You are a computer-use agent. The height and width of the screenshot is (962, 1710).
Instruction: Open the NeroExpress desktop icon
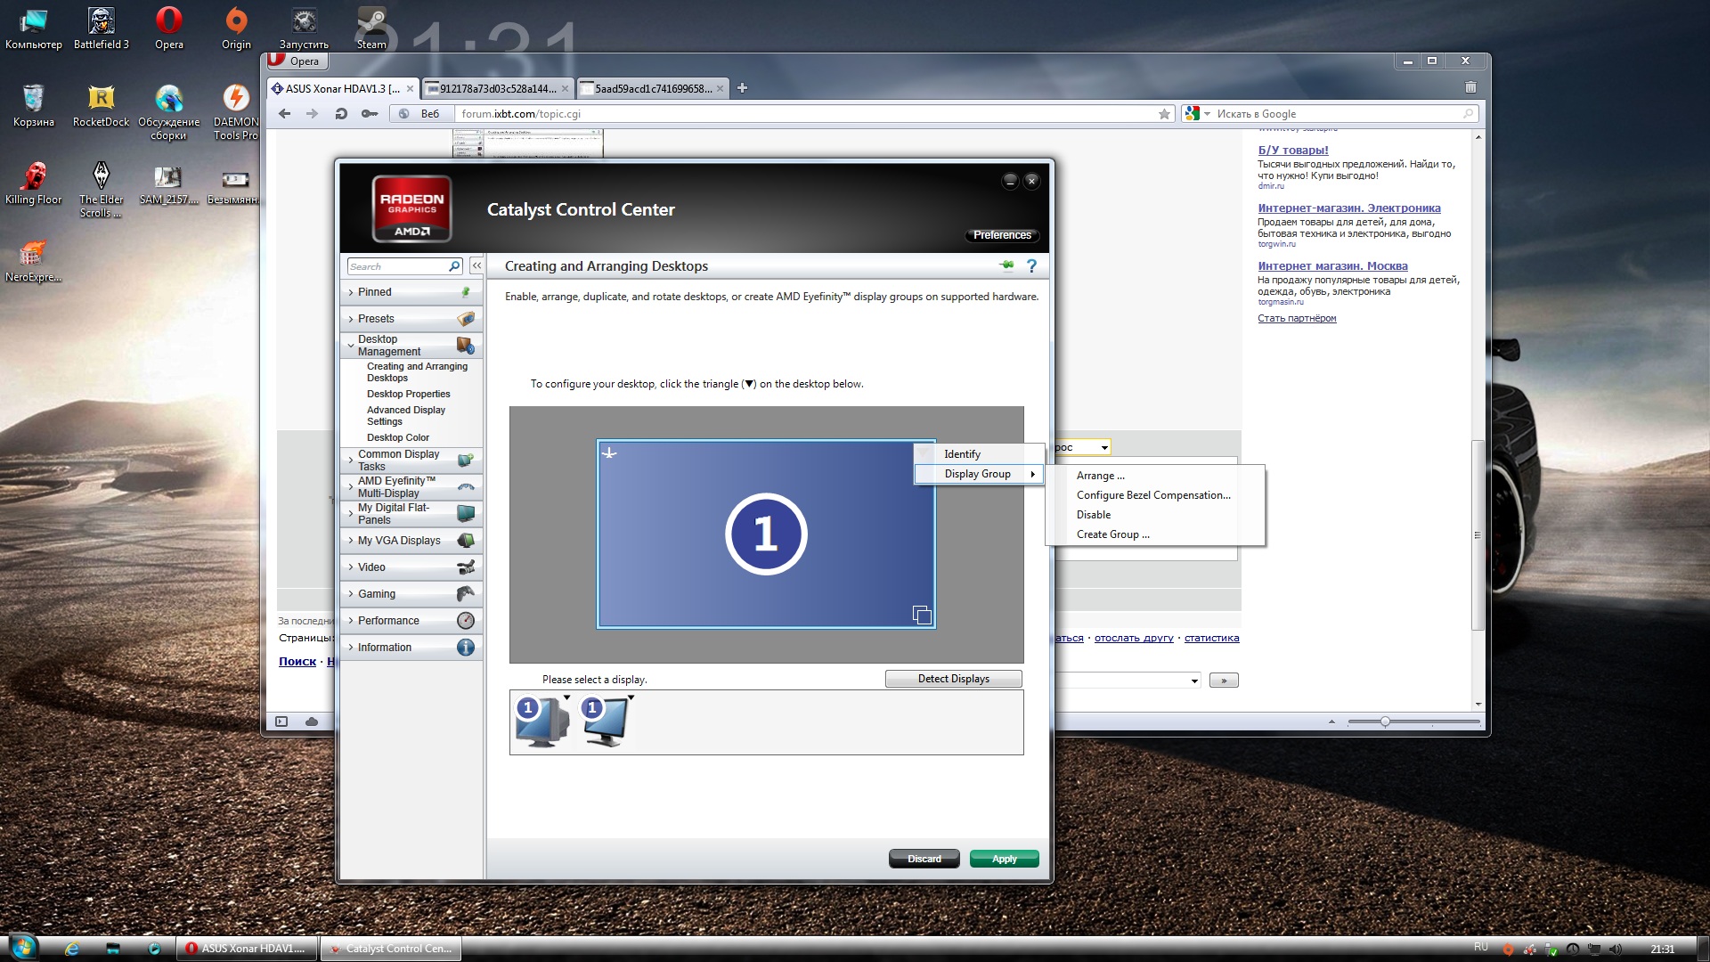click(x=34, y=261)
